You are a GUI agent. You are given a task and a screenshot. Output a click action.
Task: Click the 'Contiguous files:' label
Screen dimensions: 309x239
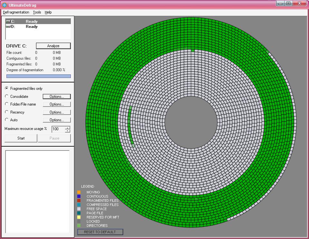19,58
